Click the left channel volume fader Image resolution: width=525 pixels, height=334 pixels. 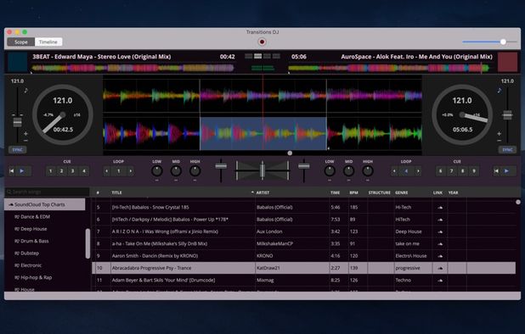pos(221,166)
